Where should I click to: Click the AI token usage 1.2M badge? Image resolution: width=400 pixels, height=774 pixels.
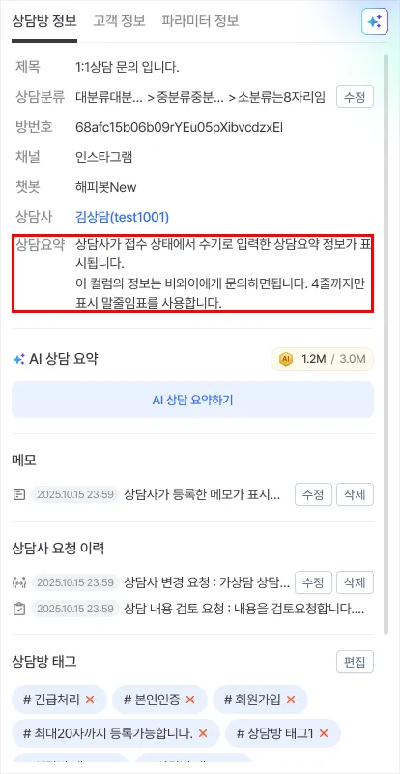[322, 359]
